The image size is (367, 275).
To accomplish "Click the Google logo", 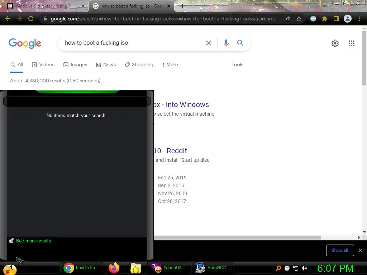I will [x=25, y=43].
